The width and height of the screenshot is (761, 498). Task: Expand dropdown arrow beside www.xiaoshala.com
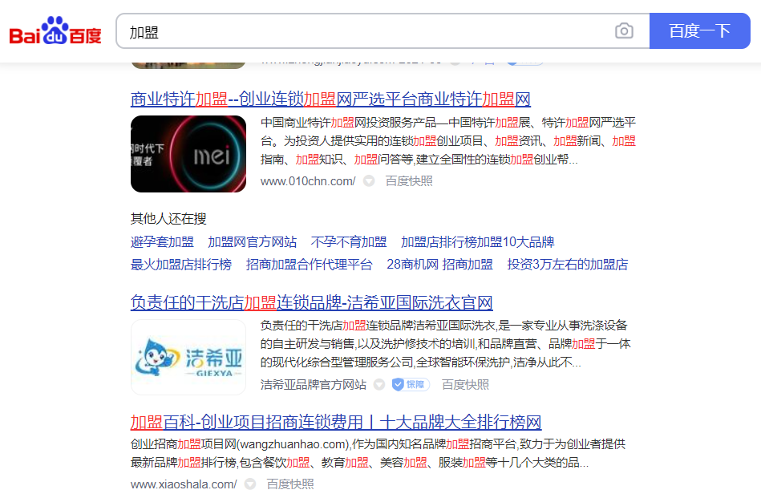pyautogui.click(x=250, y=484)
